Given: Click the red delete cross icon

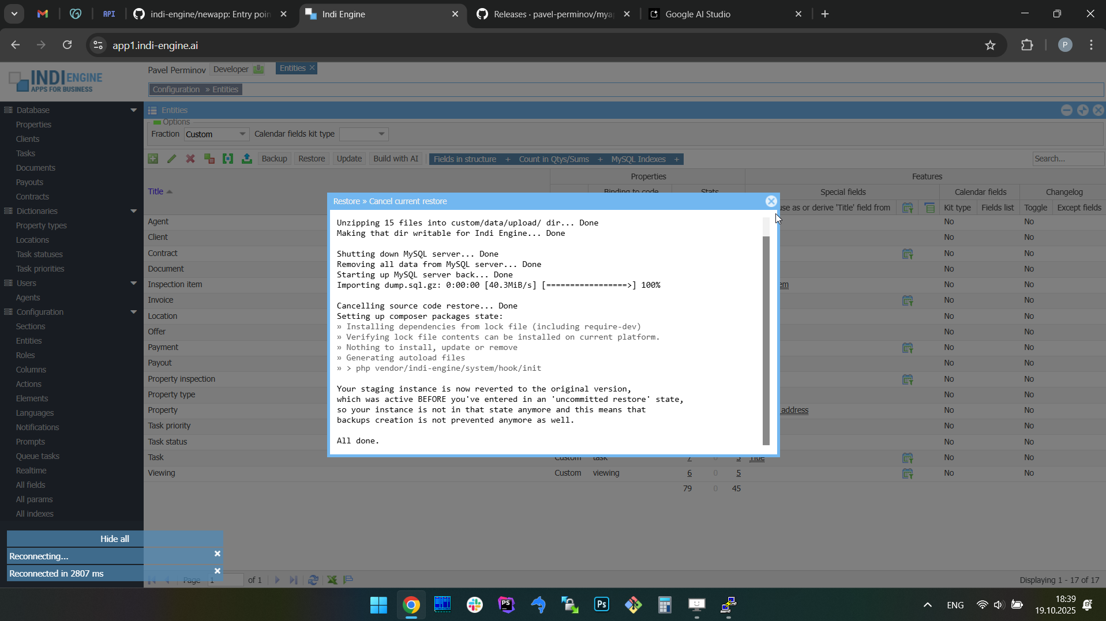Looking at the screenshot, I should pyautogui.click(x=190, y=159).
